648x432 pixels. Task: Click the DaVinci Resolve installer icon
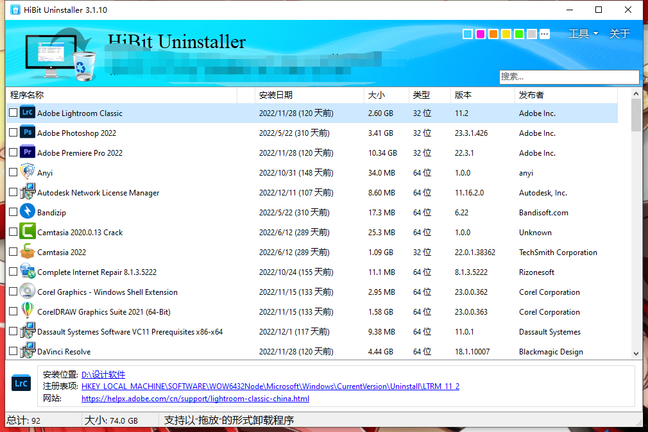pos(28,351)
